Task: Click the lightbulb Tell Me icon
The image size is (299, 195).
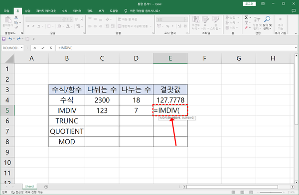Action: pyautogui.click(x=126, y=11)
